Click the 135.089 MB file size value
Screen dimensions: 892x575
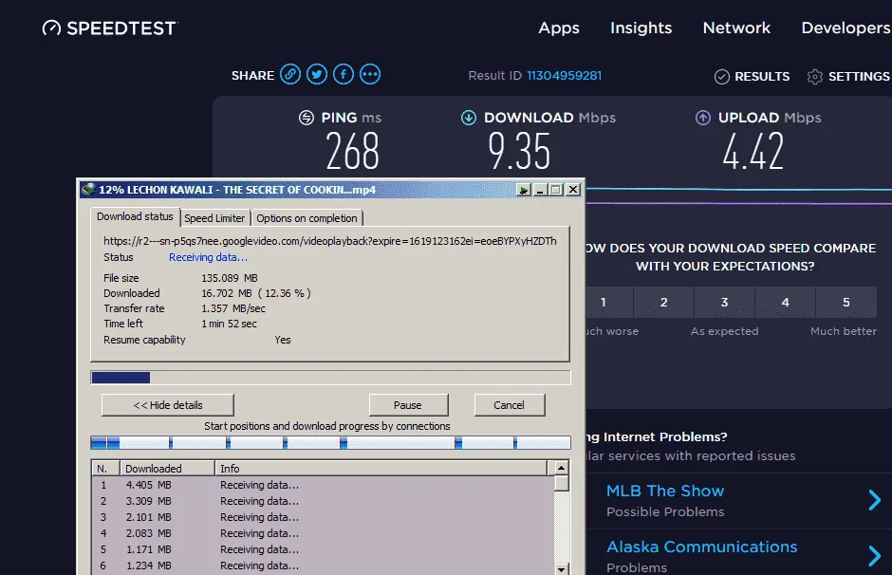(230, 278)
